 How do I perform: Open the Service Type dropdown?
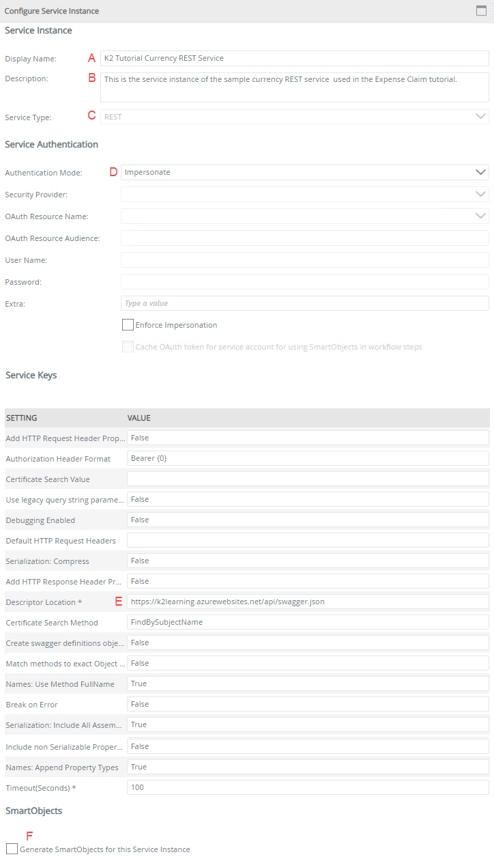pos(295,116)
